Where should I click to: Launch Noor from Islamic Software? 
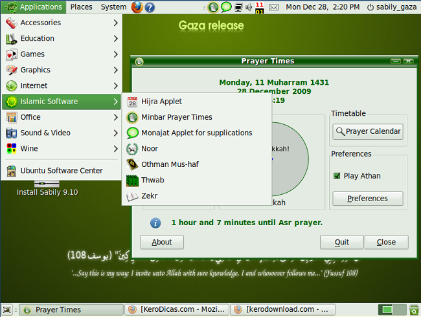(x=196, y=149)
